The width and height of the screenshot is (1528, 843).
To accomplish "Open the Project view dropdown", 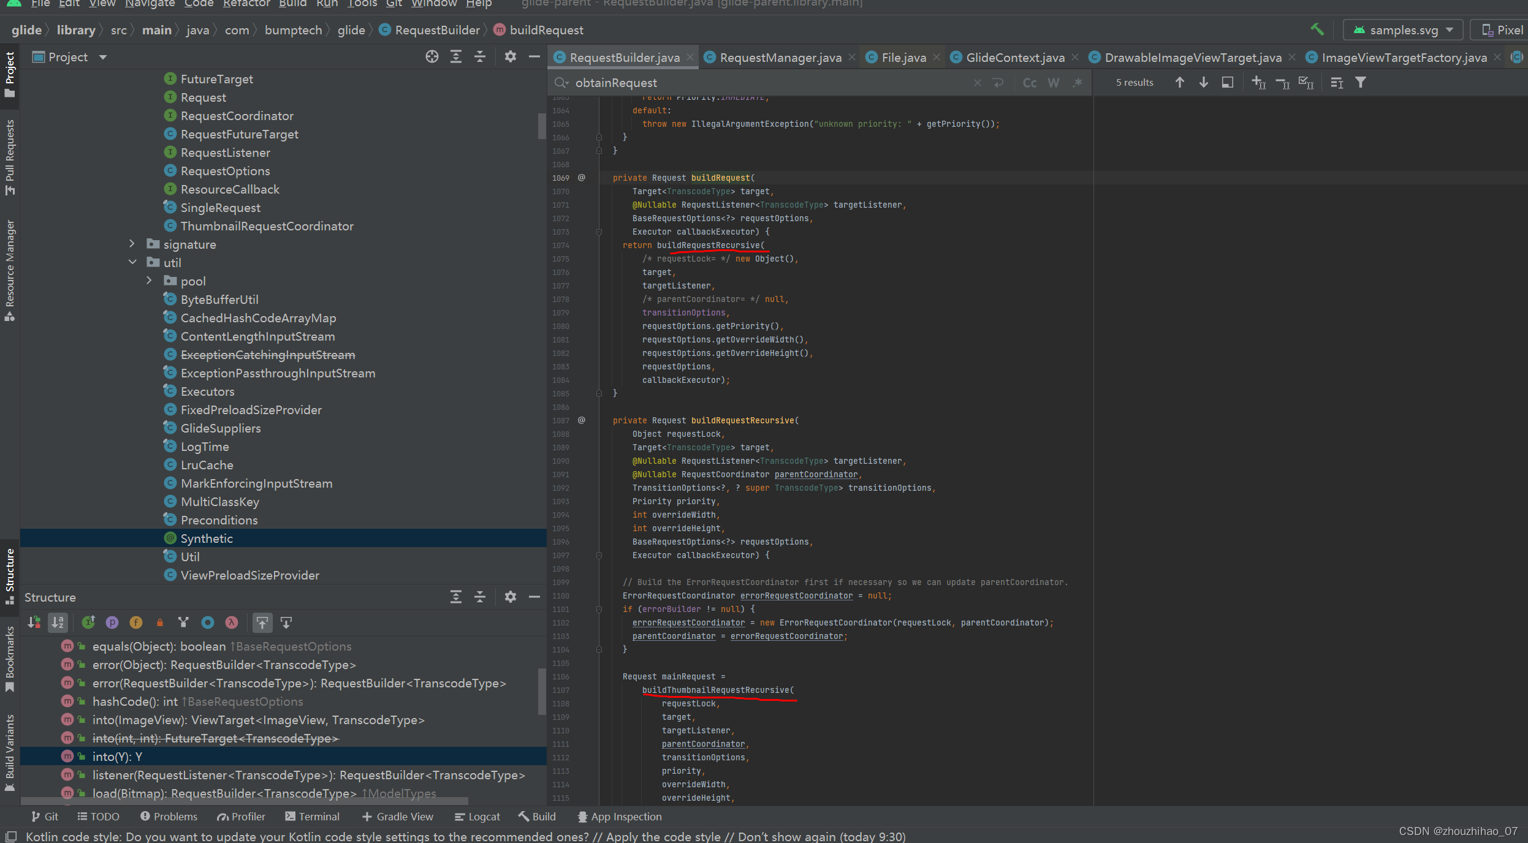I will tap(69, 57).
